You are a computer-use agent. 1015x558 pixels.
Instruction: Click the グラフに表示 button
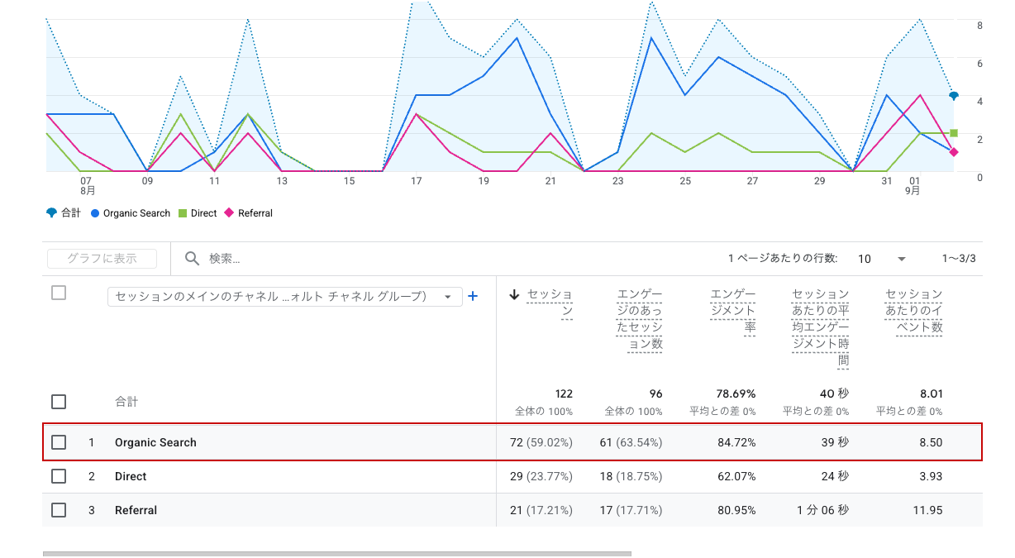tap(102, 259)
